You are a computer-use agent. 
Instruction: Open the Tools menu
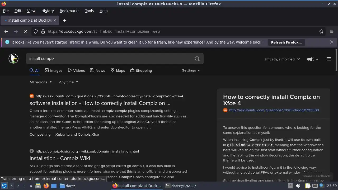point(89,11)
